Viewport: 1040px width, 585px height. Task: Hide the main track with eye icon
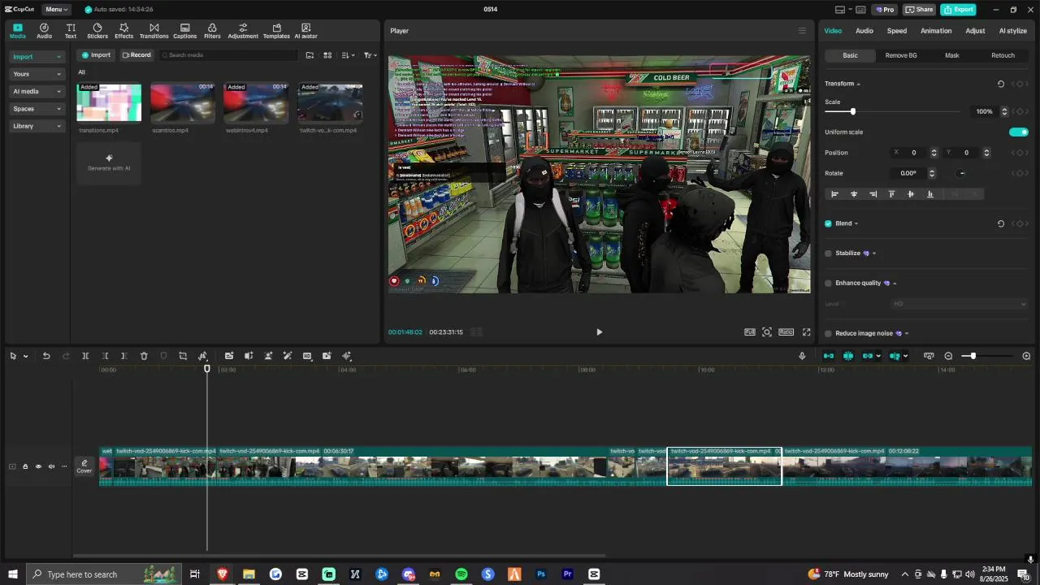(38, 466)
